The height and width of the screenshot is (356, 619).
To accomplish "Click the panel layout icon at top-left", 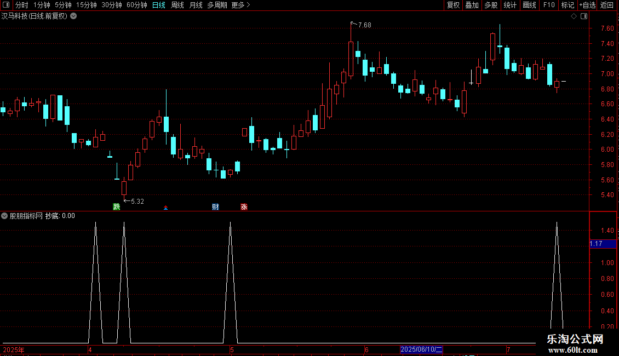I will (x=6, y=5).
